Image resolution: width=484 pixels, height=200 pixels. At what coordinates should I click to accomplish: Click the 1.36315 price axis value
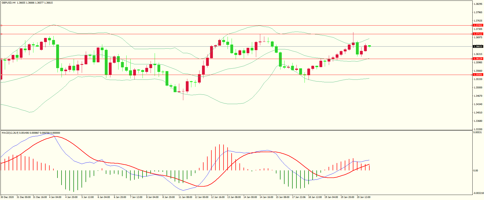pyautogui.click(x=478, y=54)
